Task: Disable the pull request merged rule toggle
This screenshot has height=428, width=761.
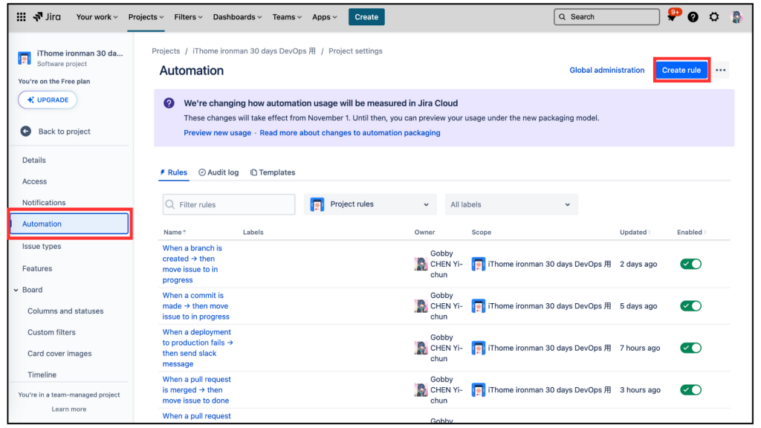Action: pyautogui.click(x=690, y=390)
